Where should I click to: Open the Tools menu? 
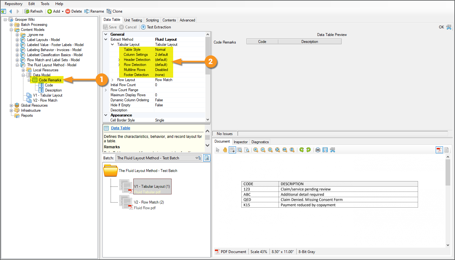tap(45, 4)
